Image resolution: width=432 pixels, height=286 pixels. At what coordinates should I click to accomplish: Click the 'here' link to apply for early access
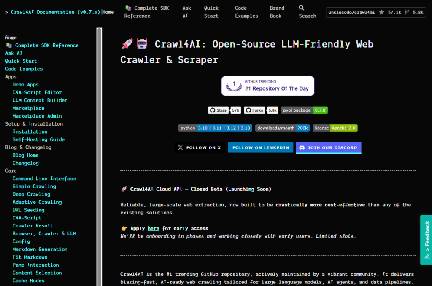[x=154, y=228]
